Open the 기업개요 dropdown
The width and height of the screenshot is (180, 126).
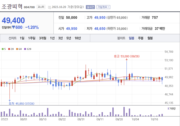[103, 7]
